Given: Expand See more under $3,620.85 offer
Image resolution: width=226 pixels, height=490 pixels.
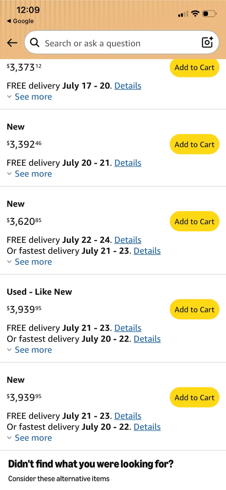Looking at the screenshot, I should (x=30, y=262).
